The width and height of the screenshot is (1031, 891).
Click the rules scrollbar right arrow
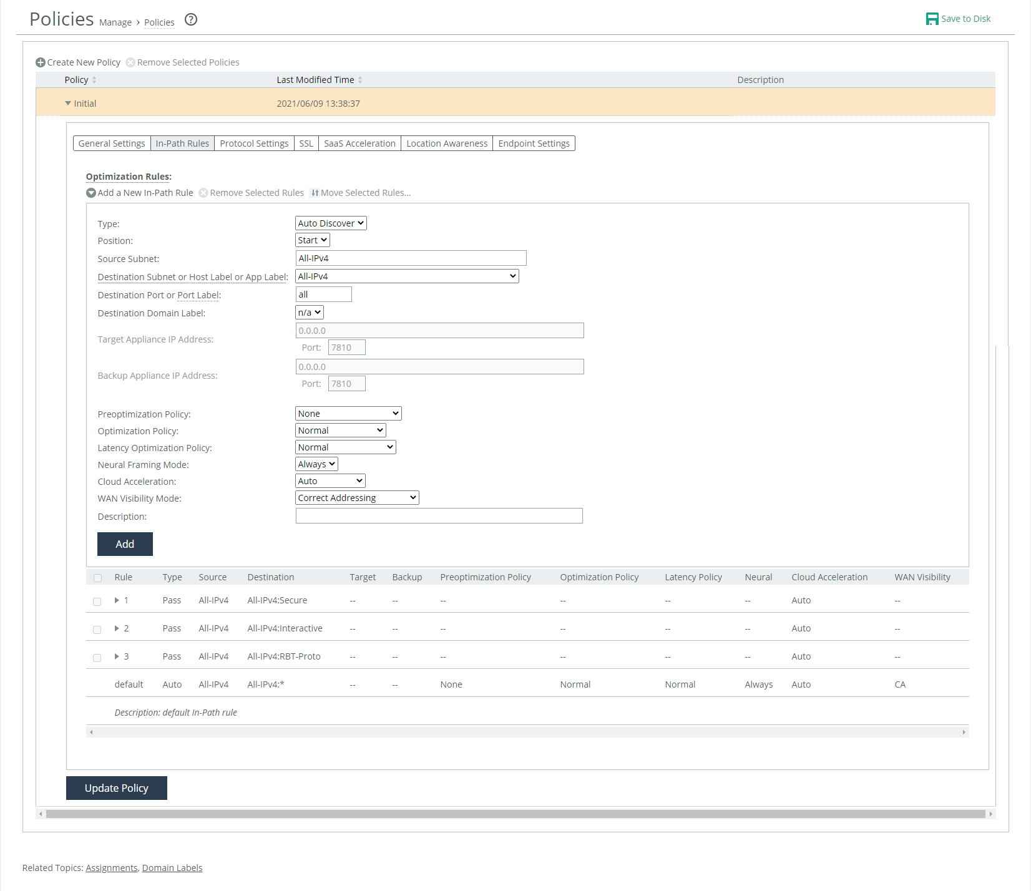click(964, 732)
